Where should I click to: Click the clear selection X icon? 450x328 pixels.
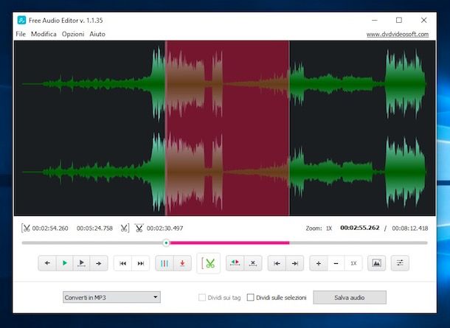click(x=253, y=263)
